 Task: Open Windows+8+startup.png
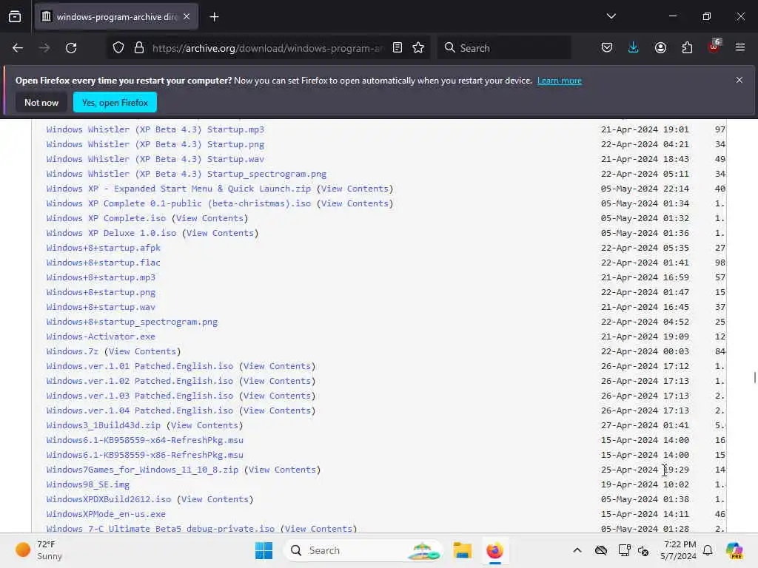(101, 292)
